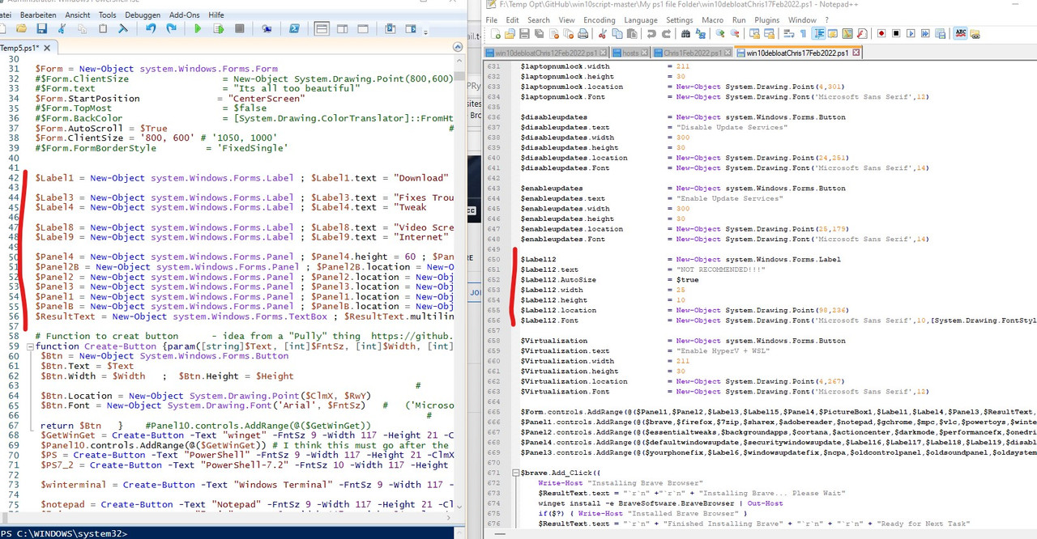The height and width of the screenshot is (539, 1037).
Task: Create new document in Notepad++
Action: pos(496,33)
